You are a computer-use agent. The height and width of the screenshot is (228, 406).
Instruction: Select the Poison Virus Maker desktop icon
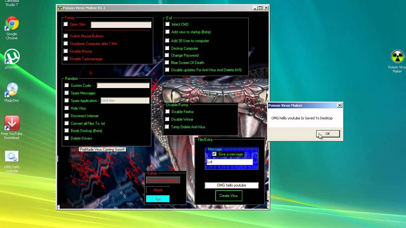coord(397,61)
